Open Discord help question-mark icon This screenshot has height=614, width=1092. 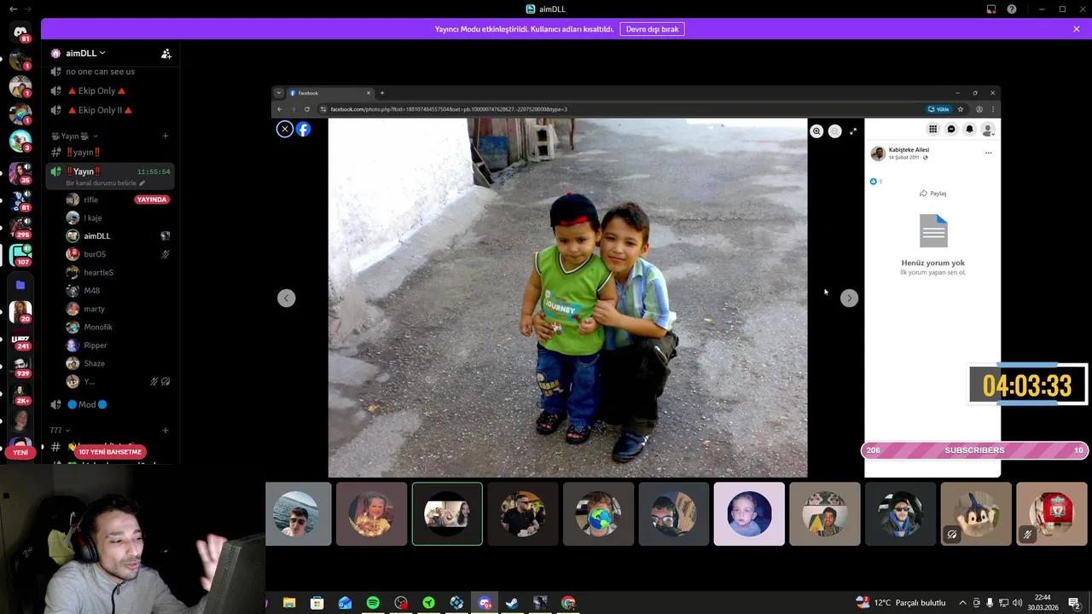[1012, 9]
